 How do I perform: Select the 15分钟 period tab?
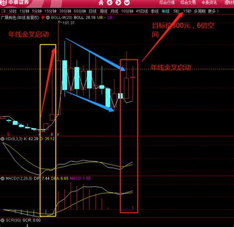tap(50, 11)
